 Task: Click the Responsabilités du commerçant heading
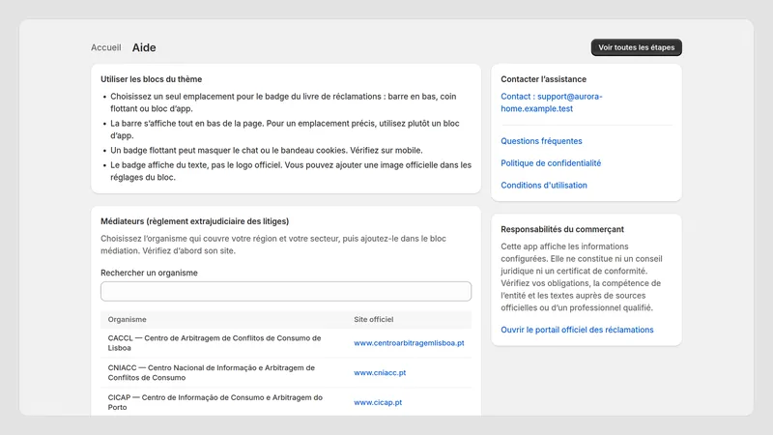coord(562,229)
